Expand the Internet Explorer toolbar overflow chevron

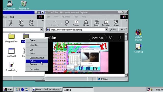tap(126, 21)
